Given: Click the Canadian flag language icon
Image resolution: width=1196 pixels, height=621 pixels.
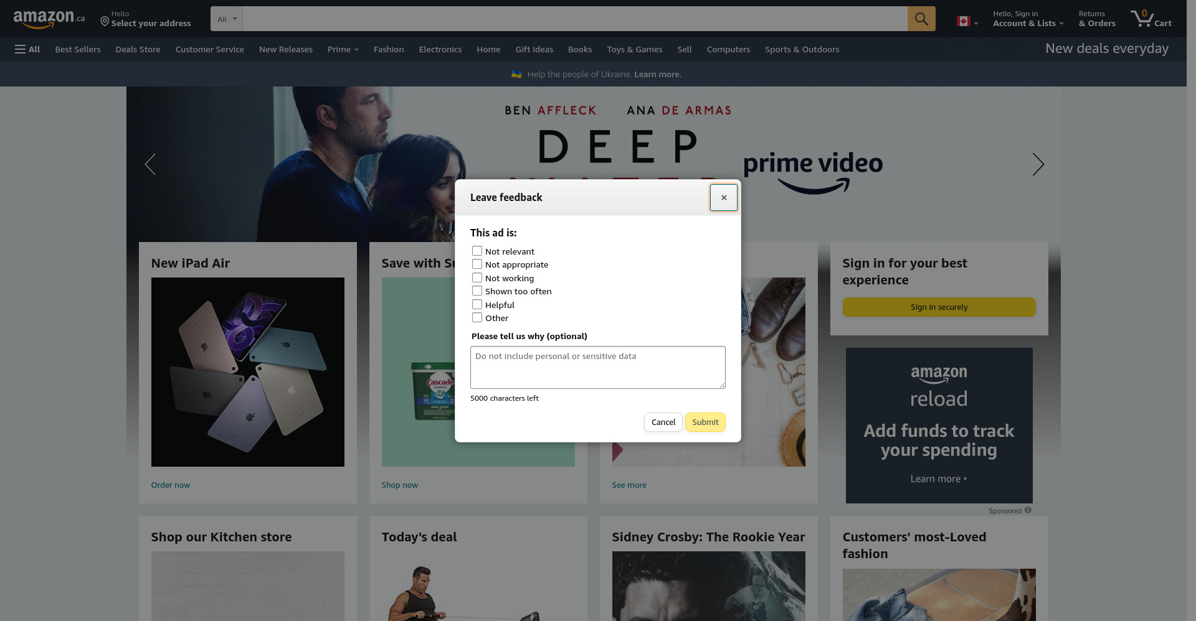Looking at the screenshot, I should coord(963,21).
